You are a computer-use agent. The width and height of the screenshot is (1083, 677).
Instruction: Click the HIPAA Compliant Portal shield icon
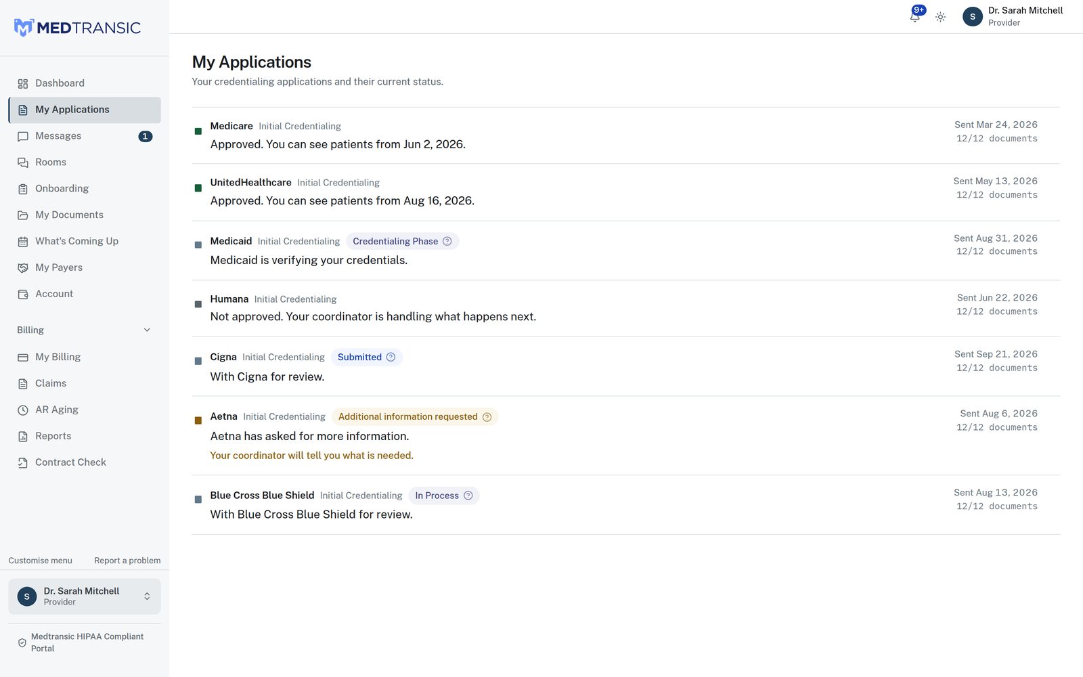pyautogui.click(x=22, y=642)
